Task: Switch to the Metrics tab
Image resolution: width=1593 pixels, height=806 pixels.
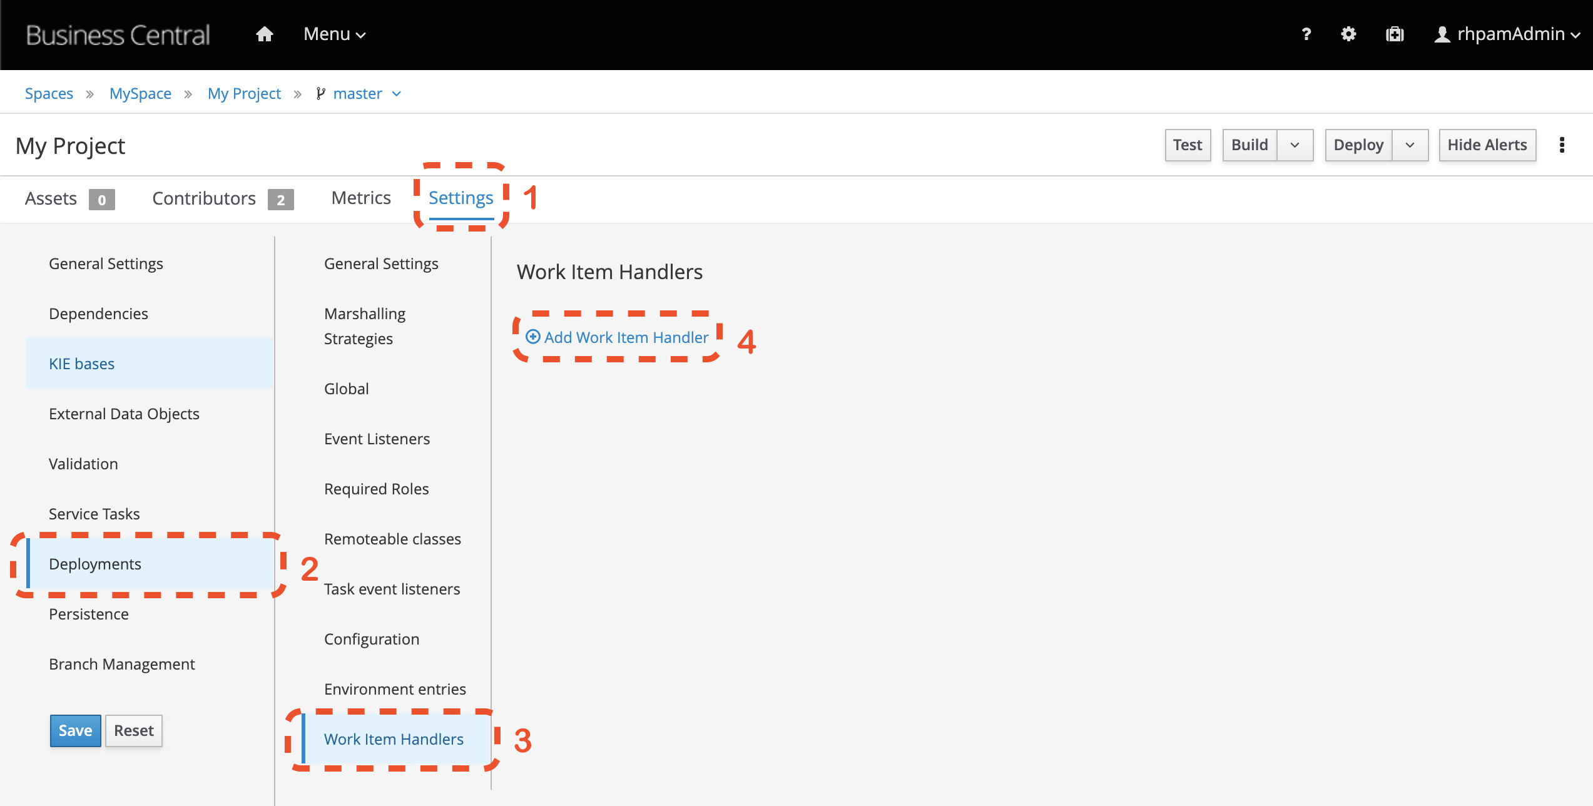Action: pos(361,198)
